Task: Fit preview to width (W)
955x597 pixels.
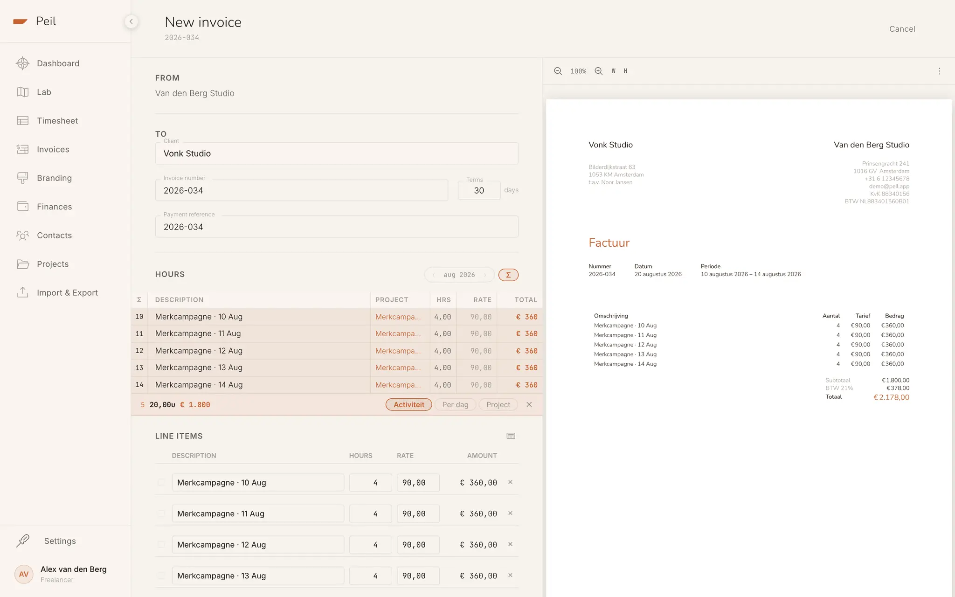Action: coord(614,71)
